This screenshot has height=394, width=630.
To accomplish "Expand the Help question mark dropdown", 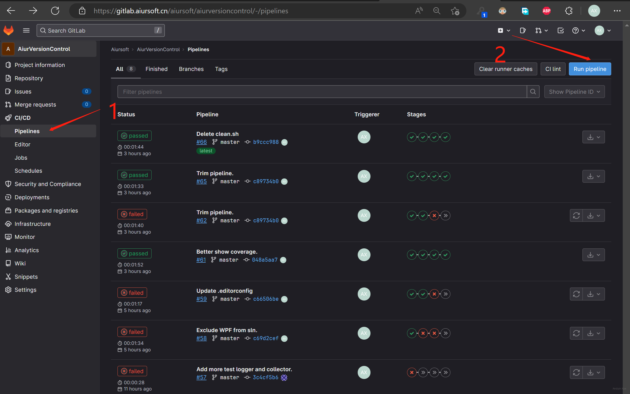I will 578,31.
